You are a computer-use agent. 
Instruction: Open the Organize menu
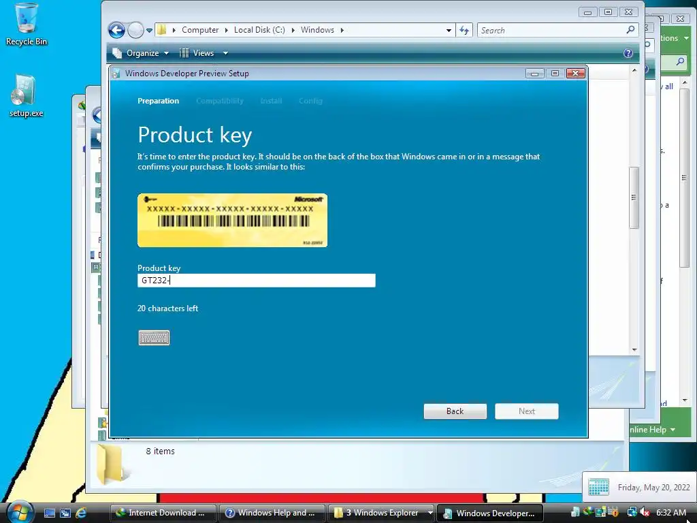point(140,53)
